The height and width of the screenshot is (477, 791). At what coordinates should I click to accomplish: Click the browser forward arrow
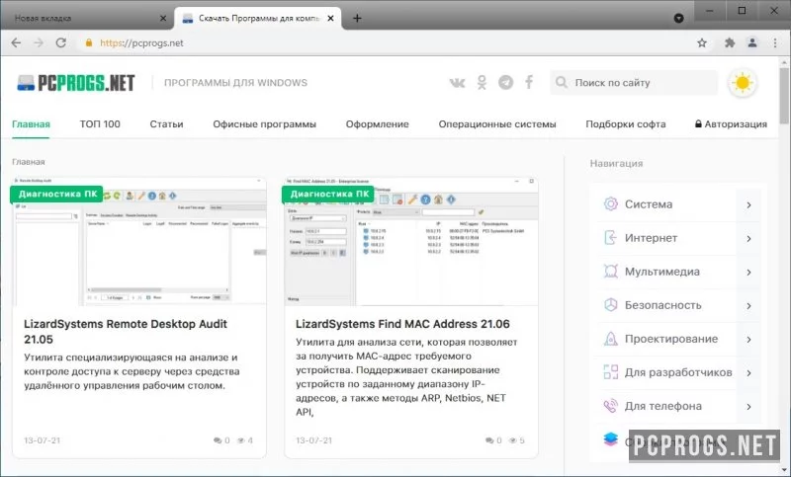click(x=39, y=42)
